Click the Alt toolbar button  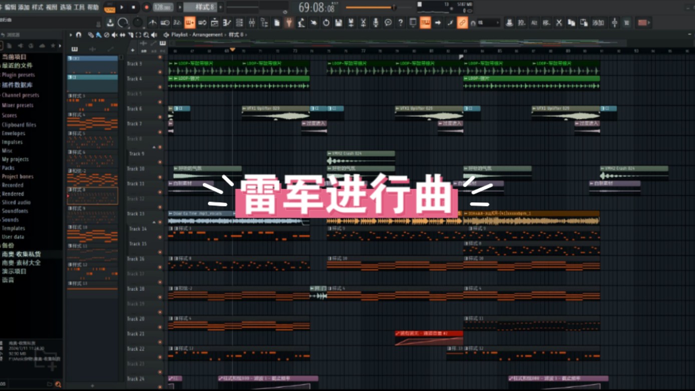coord(534,23)
